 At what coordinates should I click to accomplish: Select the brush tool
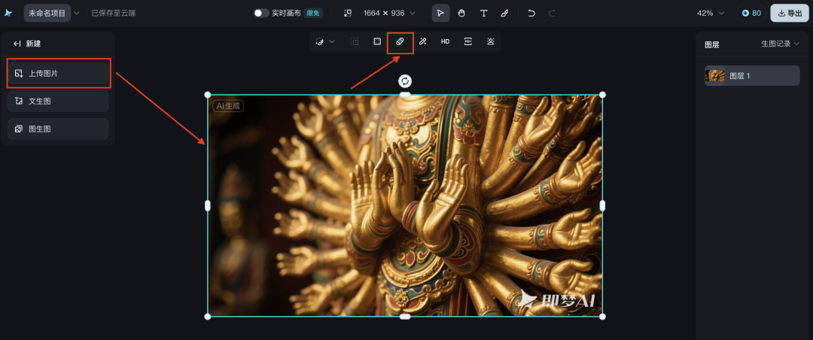click(504, 13)
